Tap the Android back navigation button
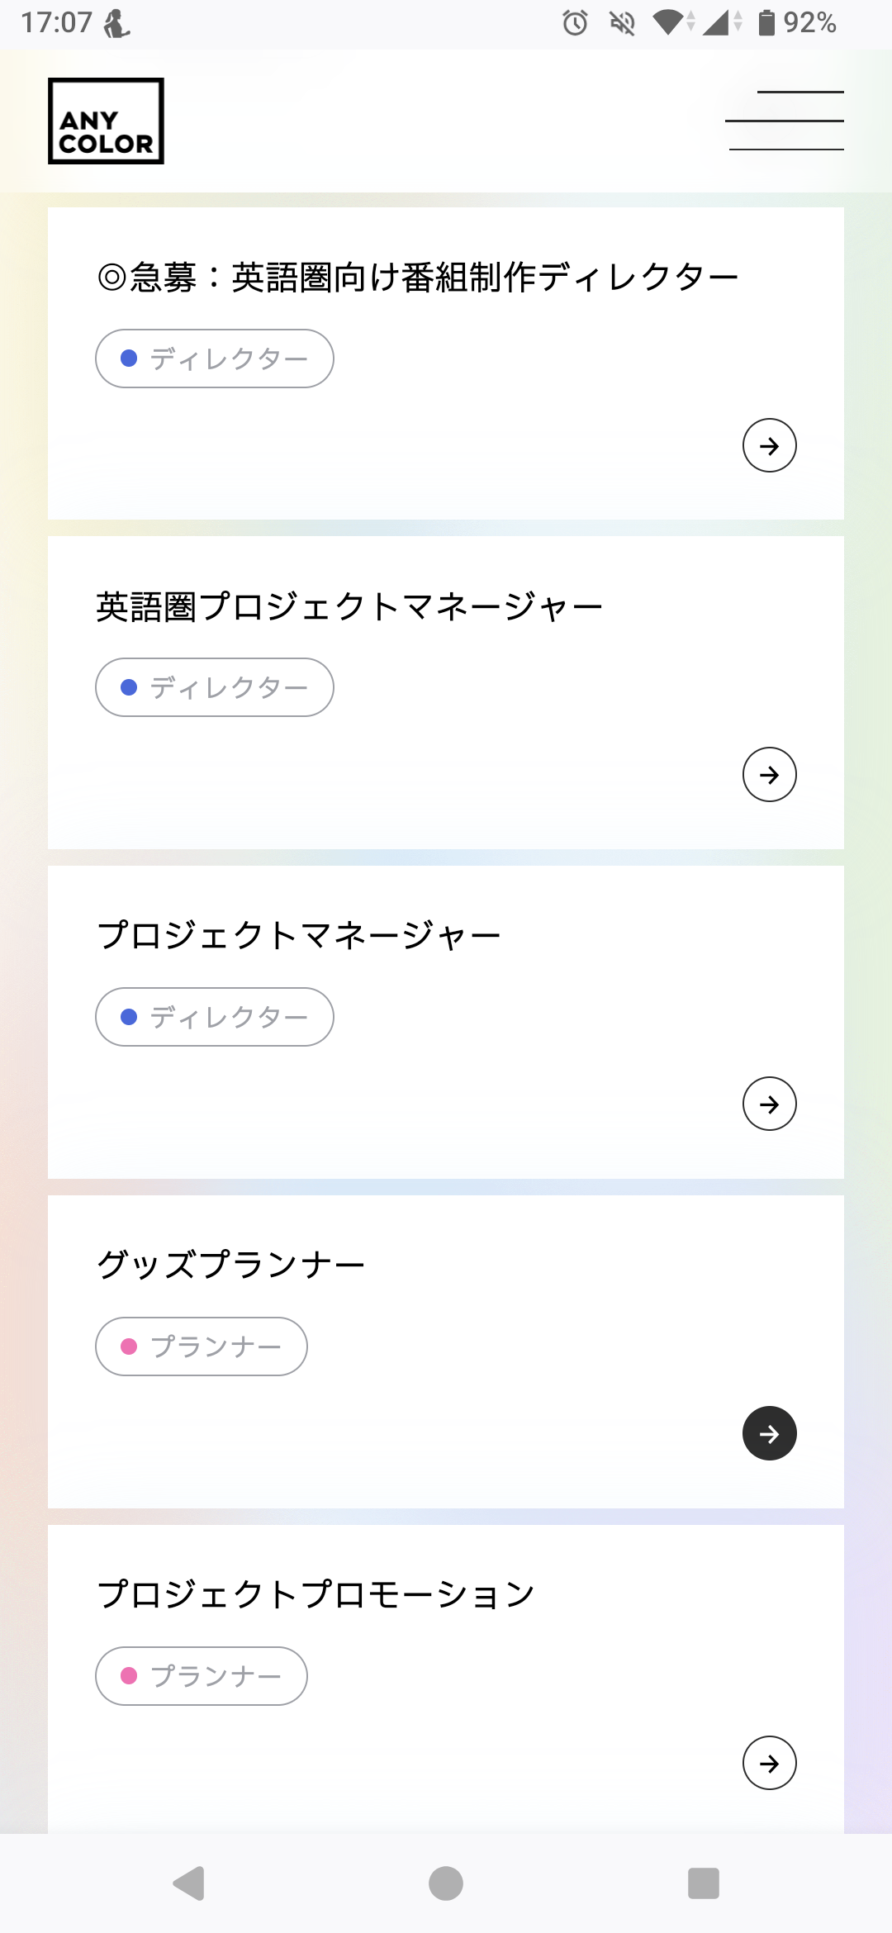This screenshot has width=892, height=1933. click(x=189, y=1883)
